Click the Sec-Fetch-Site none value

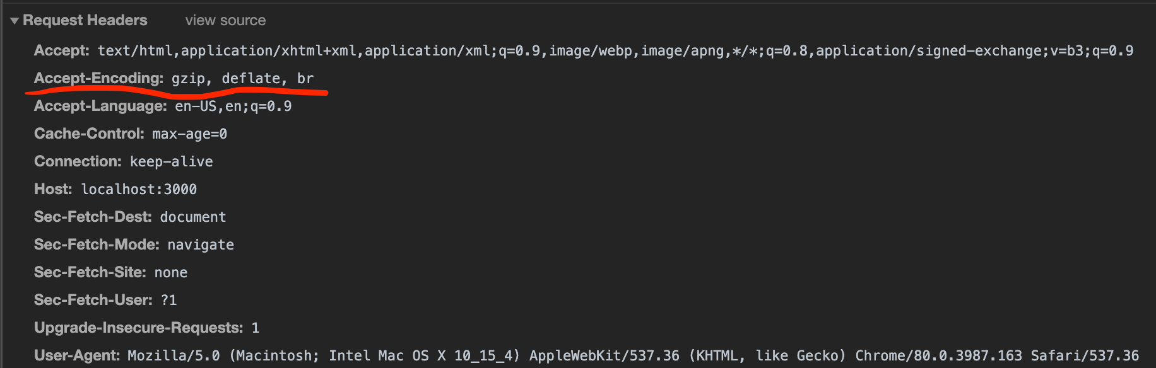pos(171,272)
